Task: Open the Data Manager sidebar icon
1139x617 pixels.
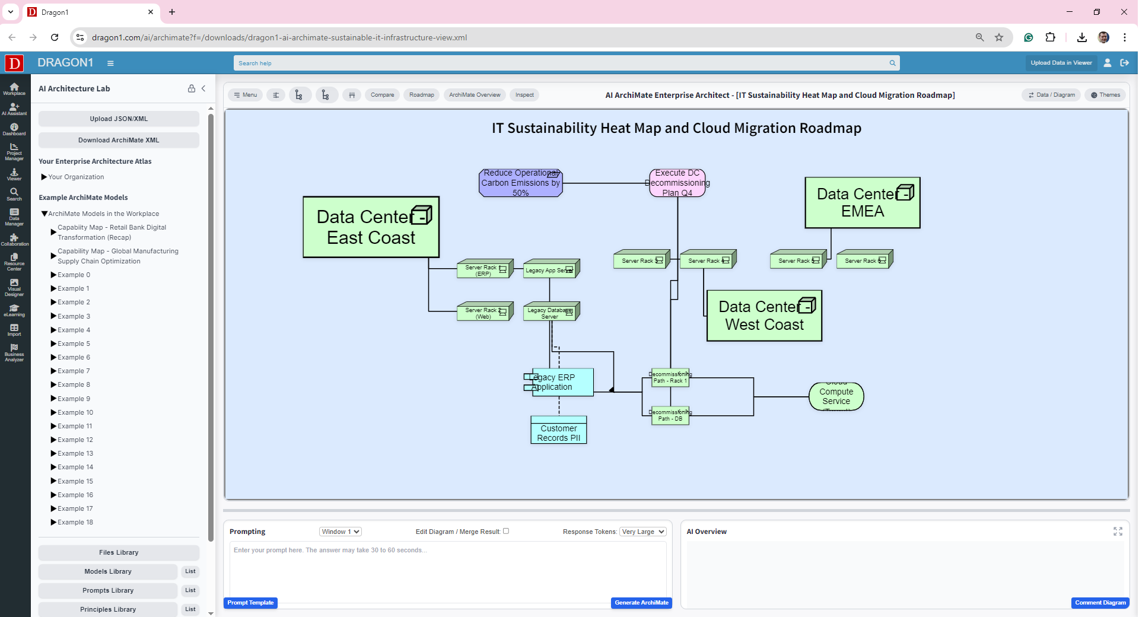Action: [14, 217]
